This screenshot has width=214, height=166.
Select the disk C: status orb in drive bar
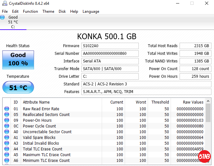3,18
